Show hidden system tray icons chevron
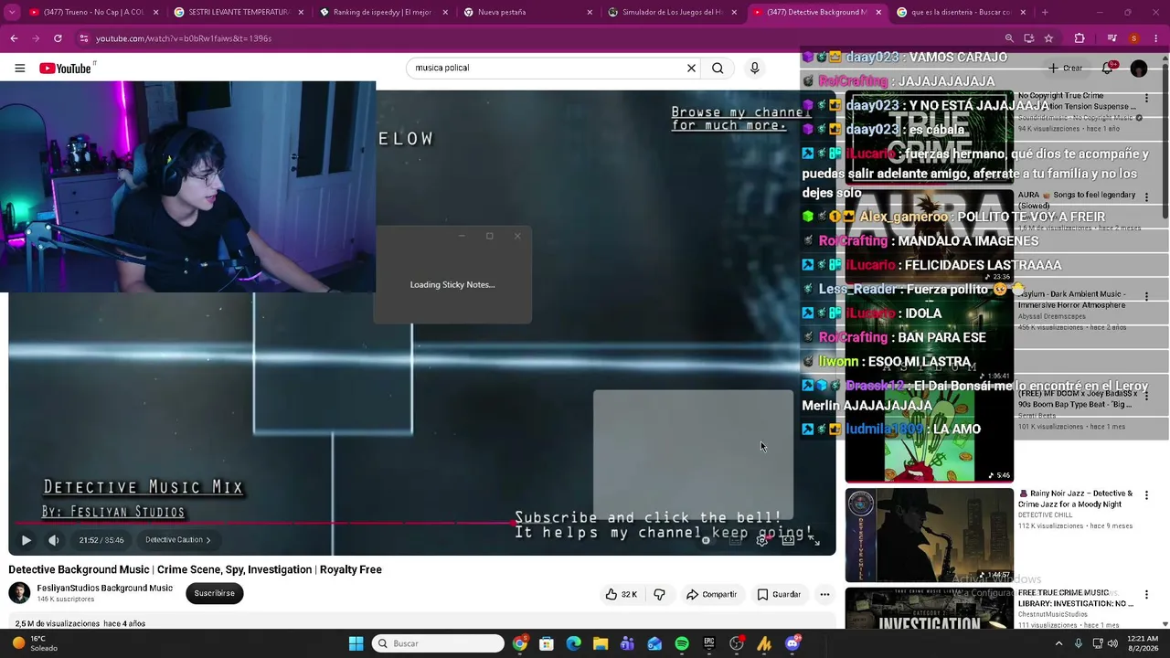The width and height of the screenshot is (1170, 658). coord(1058,643)
